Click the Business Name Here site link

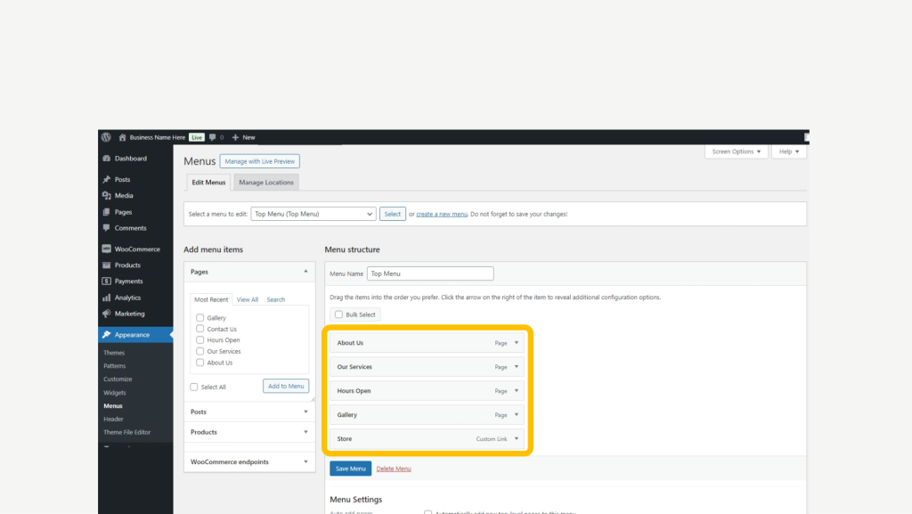pyautogui.click(x=157, y=137)
